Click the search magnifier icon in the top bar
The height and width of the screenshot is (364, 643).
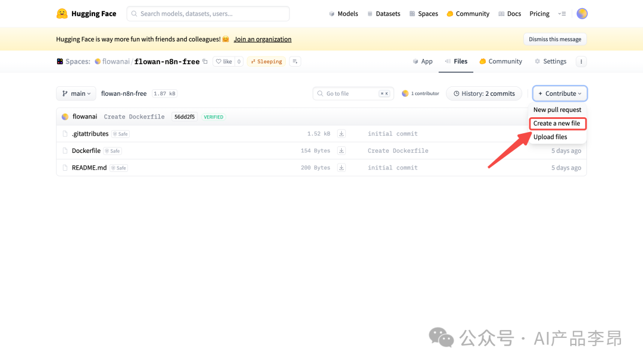tap(134, 14)
